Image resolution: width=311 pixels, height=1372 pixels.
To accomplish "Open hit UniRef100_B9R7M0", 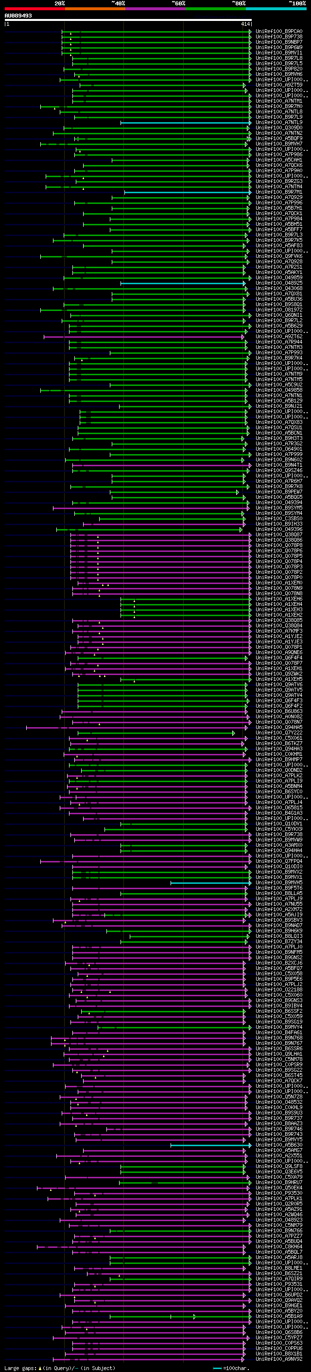I will (278, 106).
